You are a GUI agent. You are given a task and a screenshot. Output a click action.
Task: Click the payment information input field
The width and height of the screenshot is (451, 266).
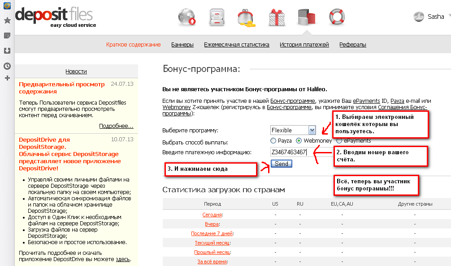[301, 152]
